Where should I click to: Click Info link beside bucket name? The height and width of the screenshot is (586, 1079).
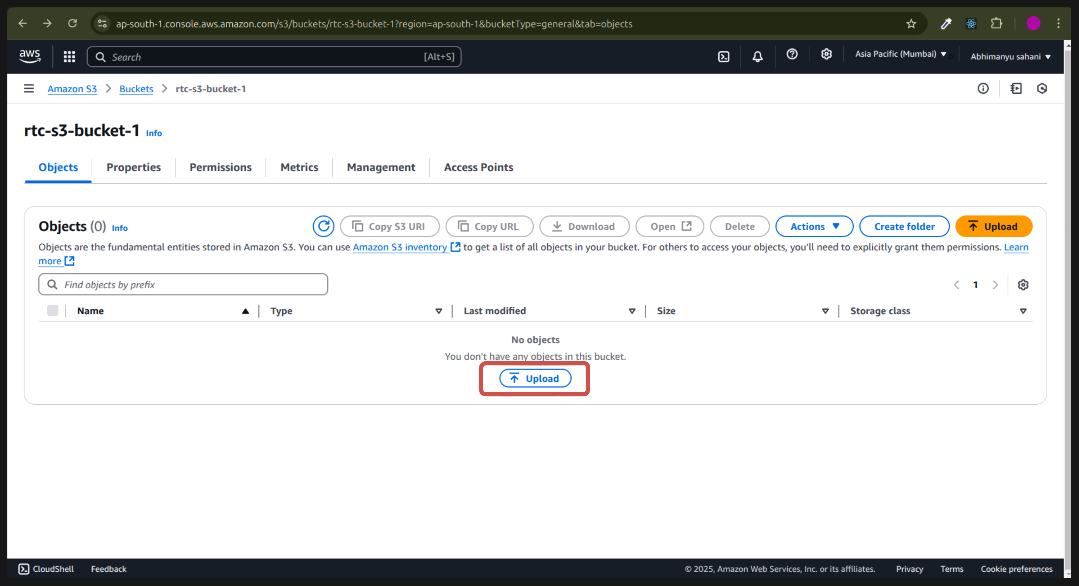pyautogui.click(x=154, y=133)
